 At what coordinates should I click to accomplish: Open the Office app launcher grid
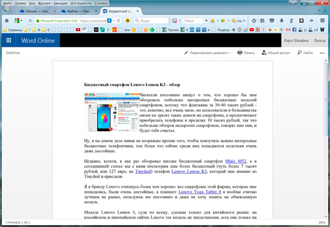(x=9, y=40)
